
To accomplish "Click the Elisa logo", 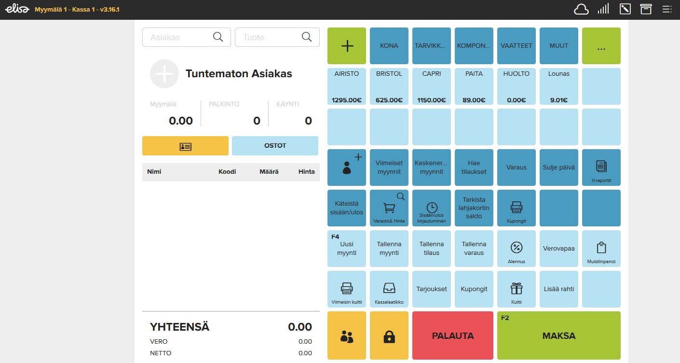I will click(x=17, y=9).
